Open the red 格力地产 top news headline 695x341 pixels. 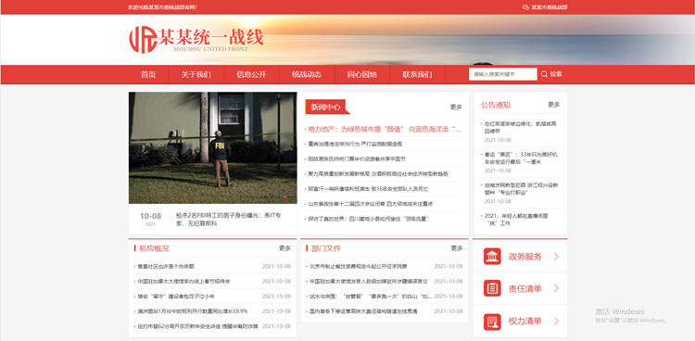click(x=385, y=130)
